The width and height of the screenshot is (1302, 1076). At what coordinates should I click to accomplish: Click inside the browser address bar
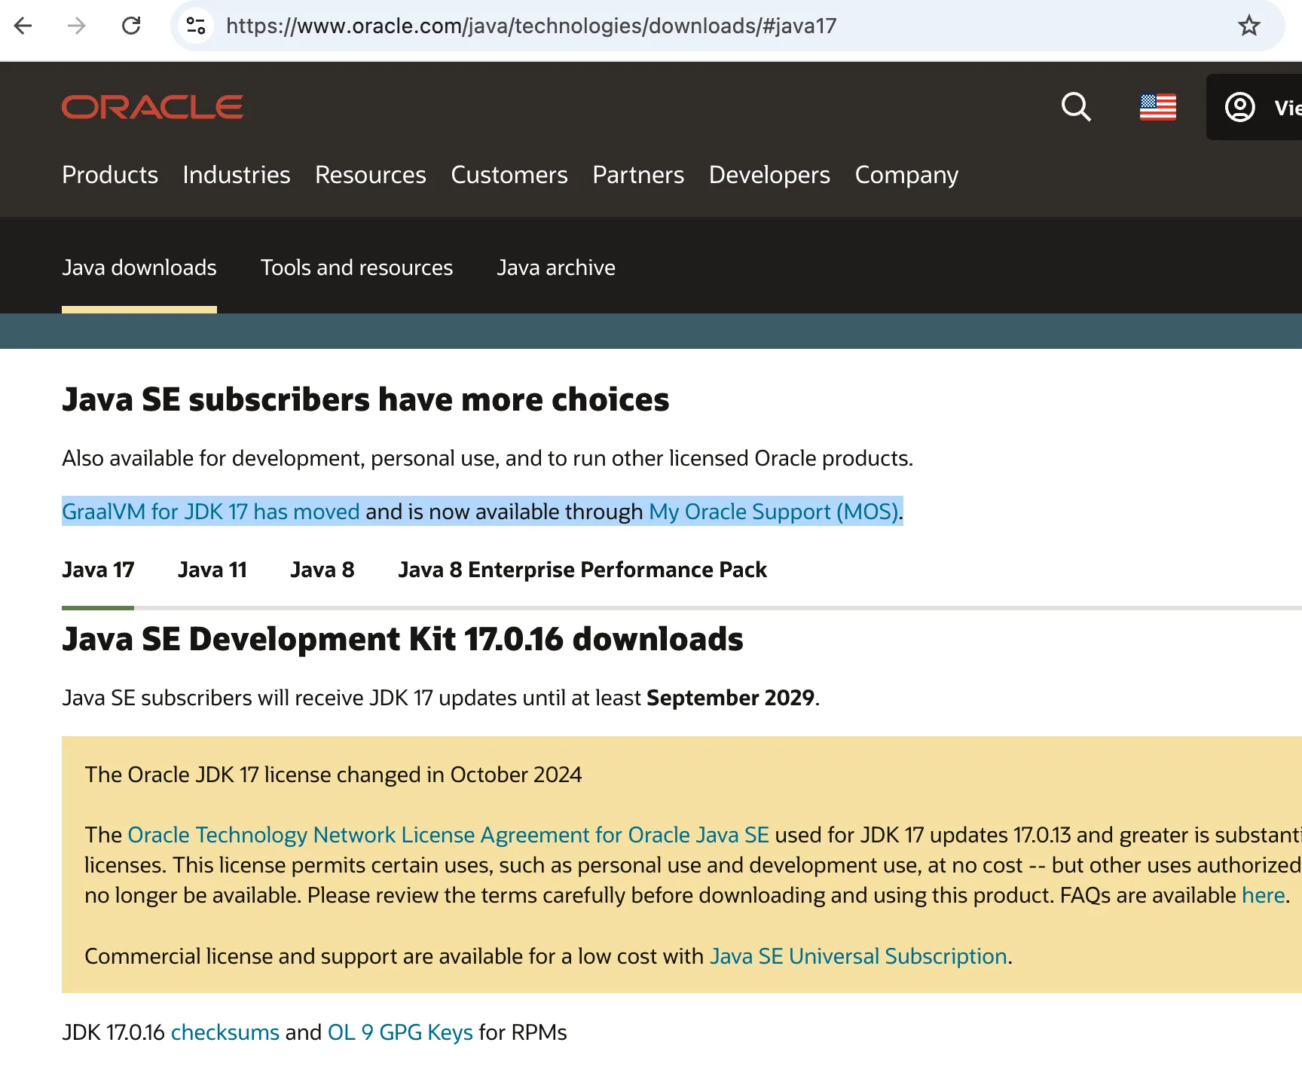[527, 25]
